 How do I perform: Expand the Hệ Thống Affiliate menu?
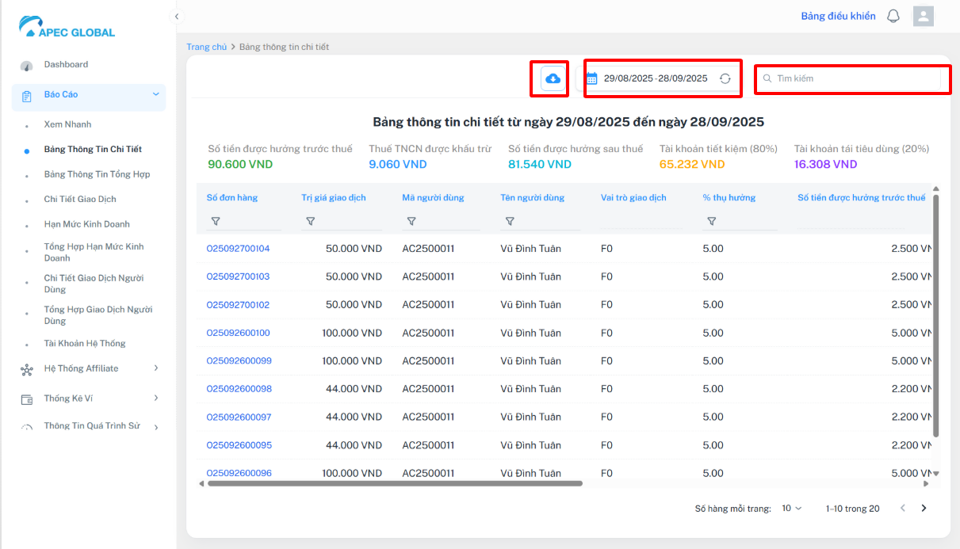155,368
